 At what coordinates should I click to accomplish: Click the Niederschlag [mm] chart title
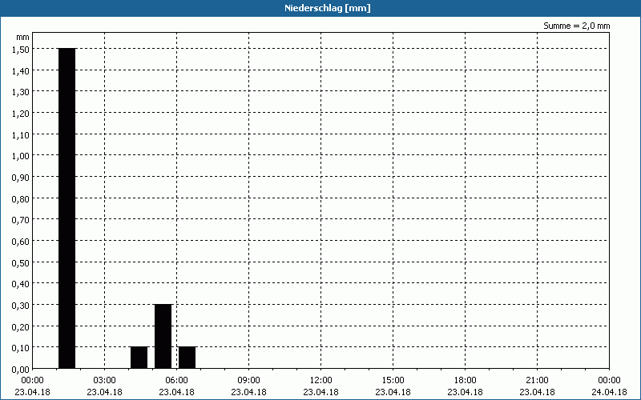click(328, 8)
